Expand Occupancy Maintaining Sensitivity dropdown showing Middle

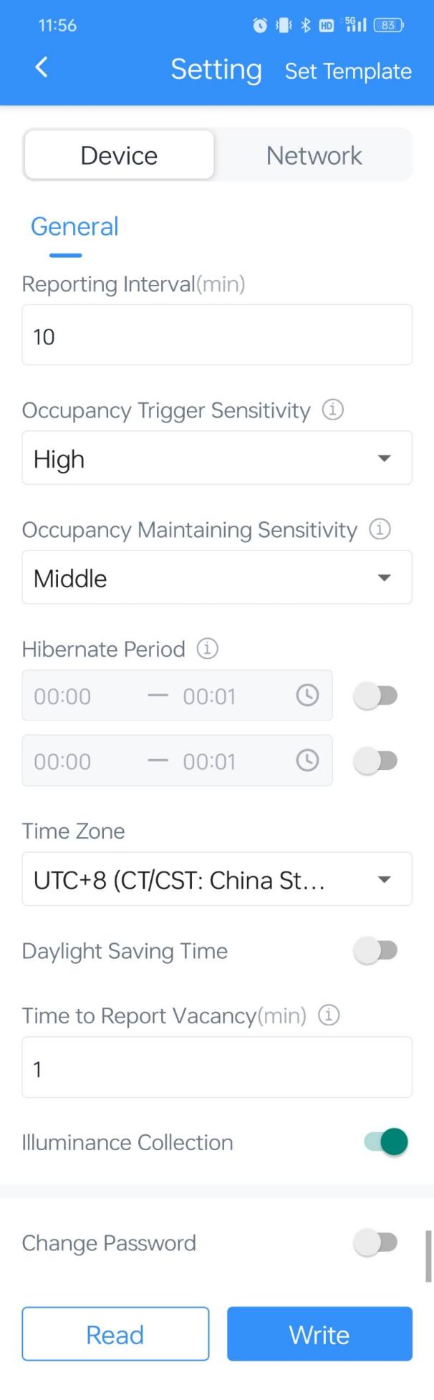point(217,578)
